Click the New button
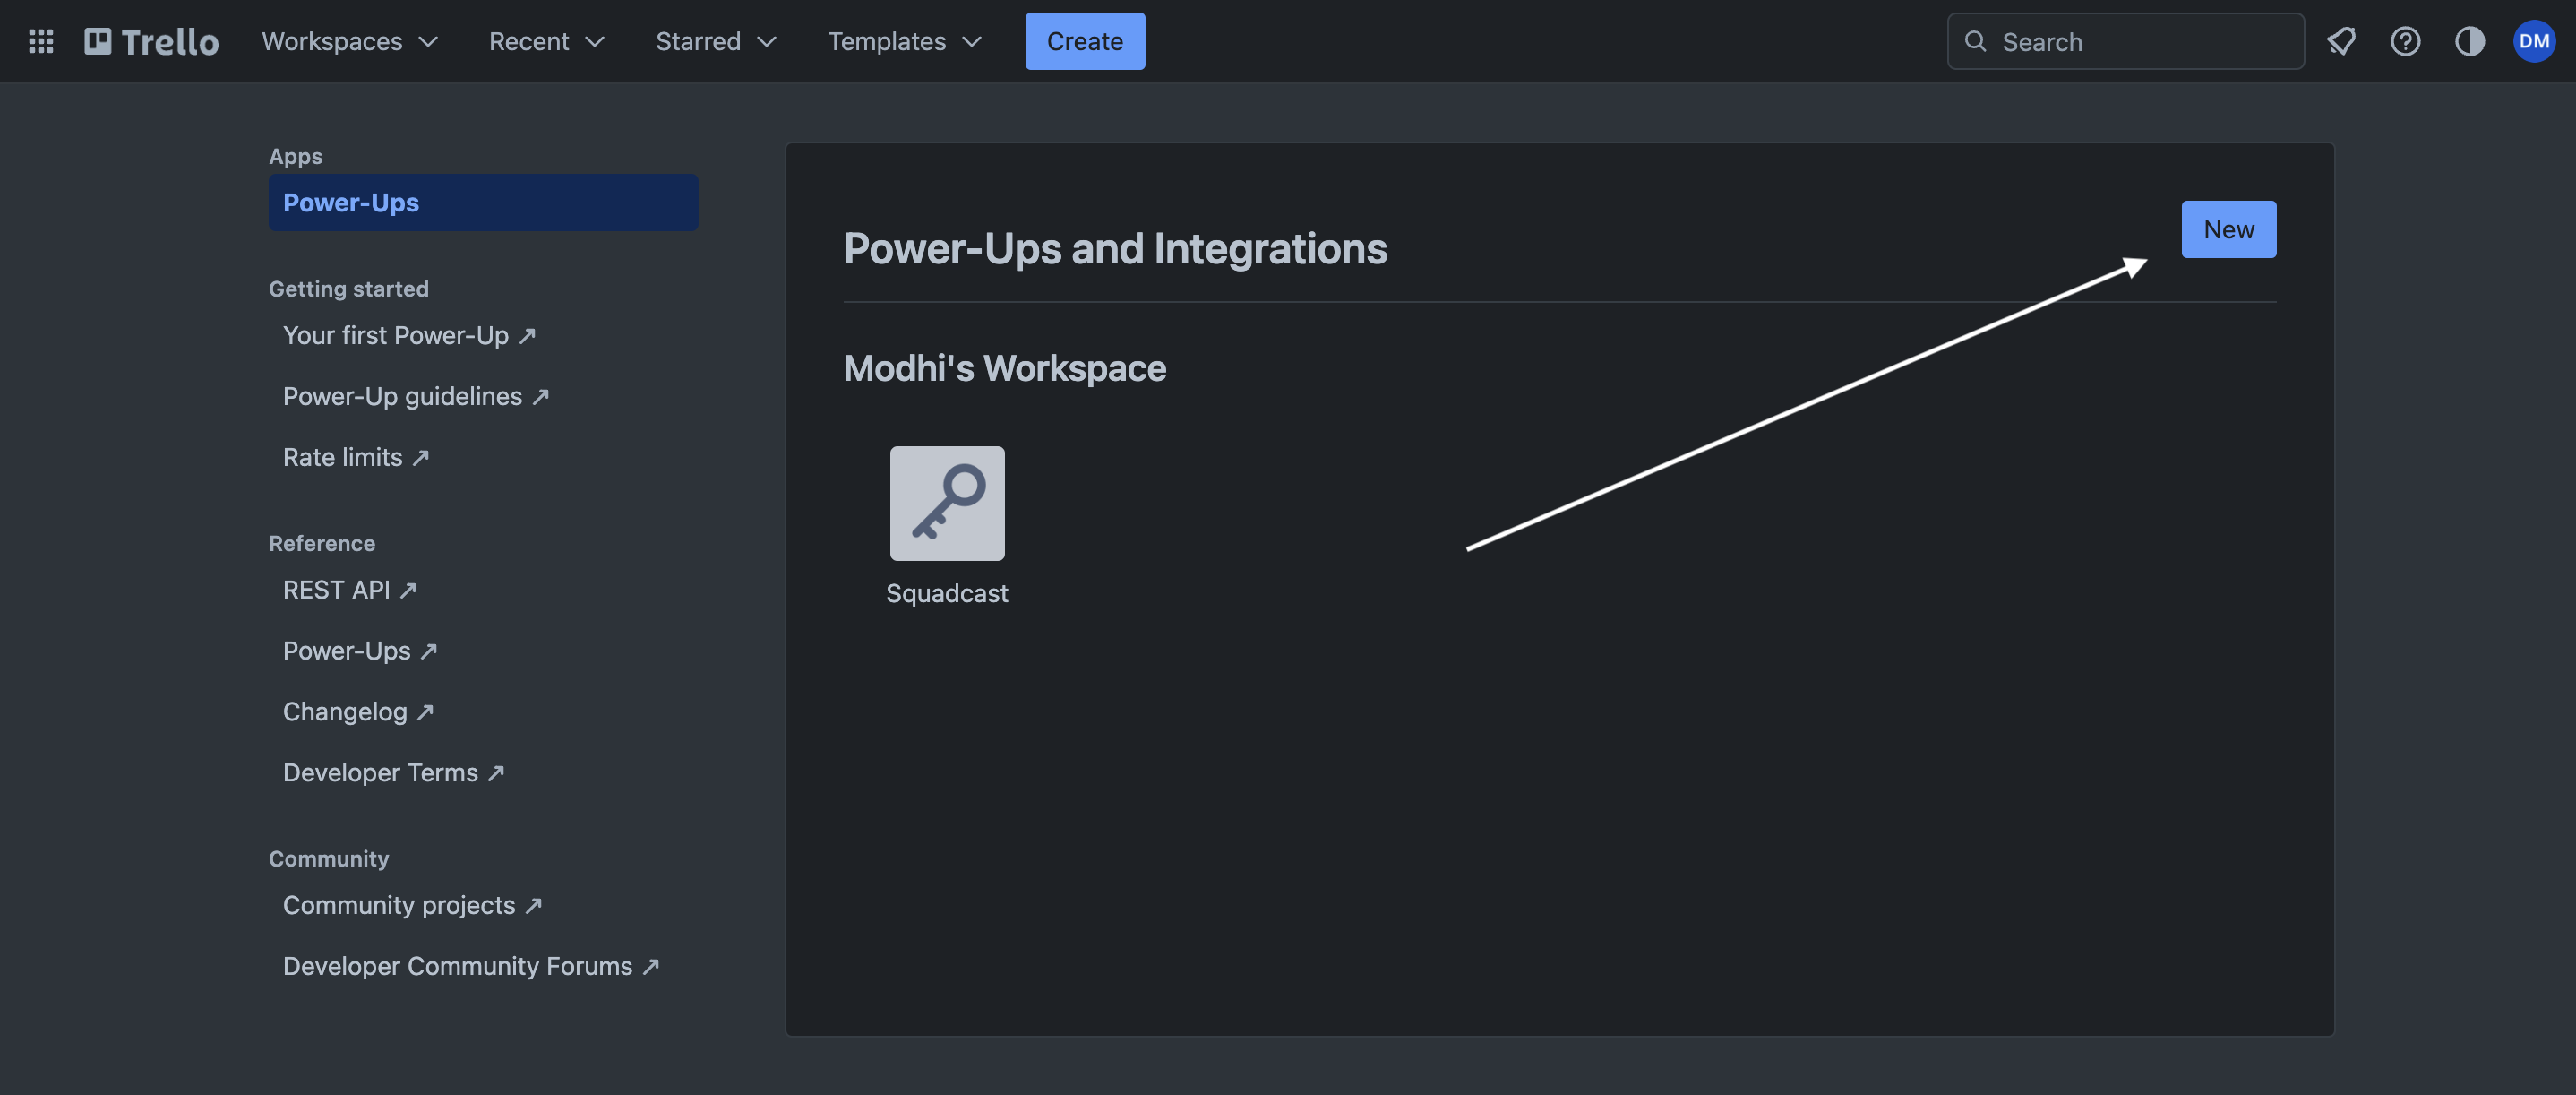 (2227, 229)
